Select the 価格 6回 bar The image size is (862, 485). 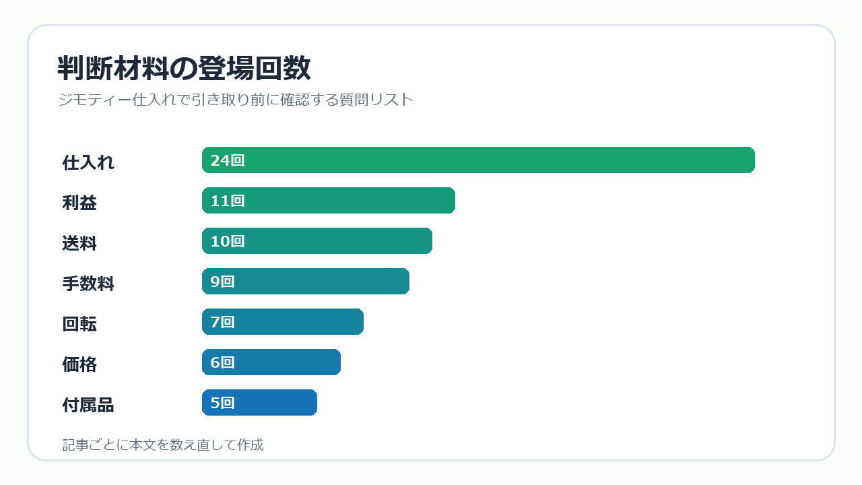(x=271, y=362)
